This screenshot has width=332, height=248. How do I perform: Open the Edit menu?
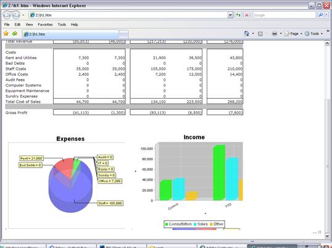17,25
